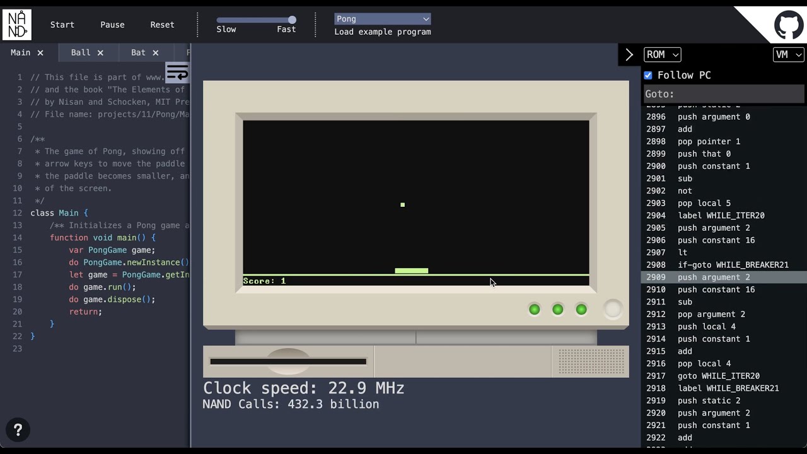
Task: Open the ROM memory dropdown
Action: [x=662, y=55]
